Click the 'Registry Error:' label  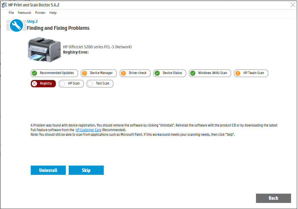pos(76,52)
